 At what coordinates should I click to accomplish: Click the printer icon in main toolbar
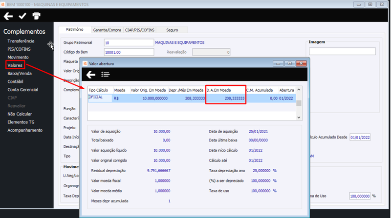[36, 16]
